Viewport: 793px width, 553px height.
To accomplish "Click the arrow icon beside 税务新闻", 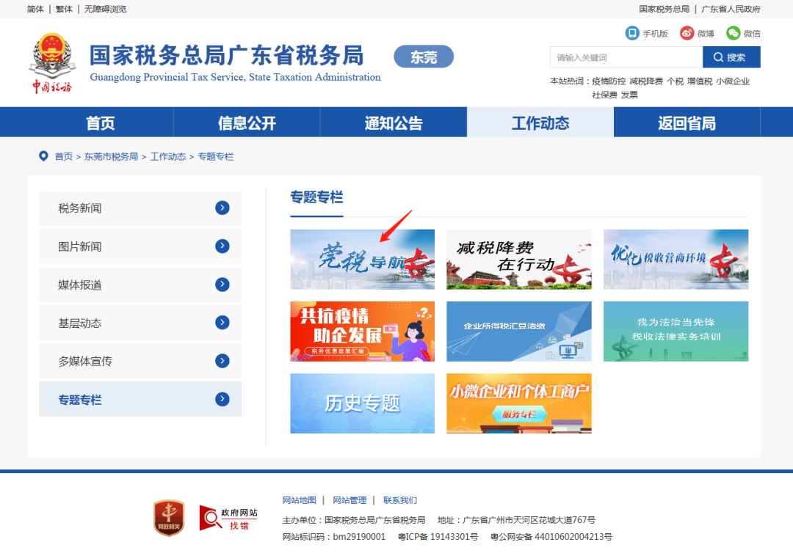I will tap(222, 208).
